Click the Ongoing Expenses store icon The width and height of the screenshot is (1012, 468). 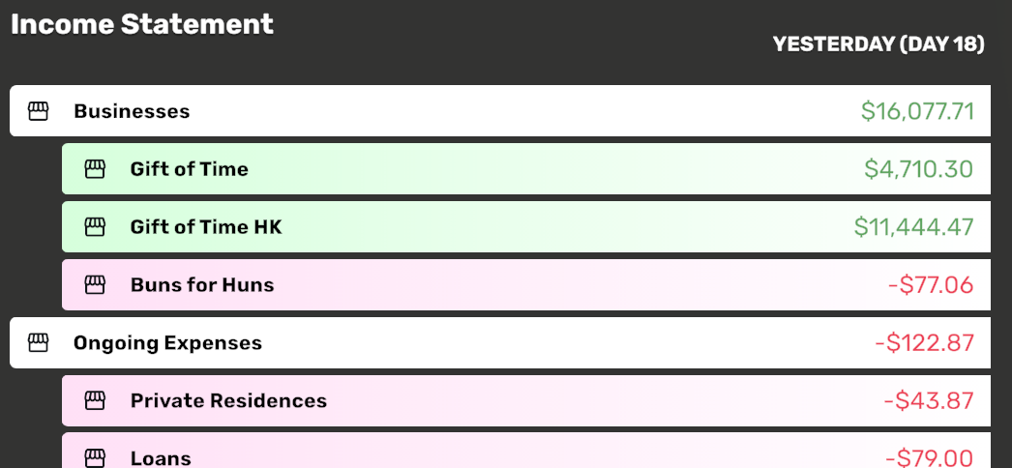38,343
